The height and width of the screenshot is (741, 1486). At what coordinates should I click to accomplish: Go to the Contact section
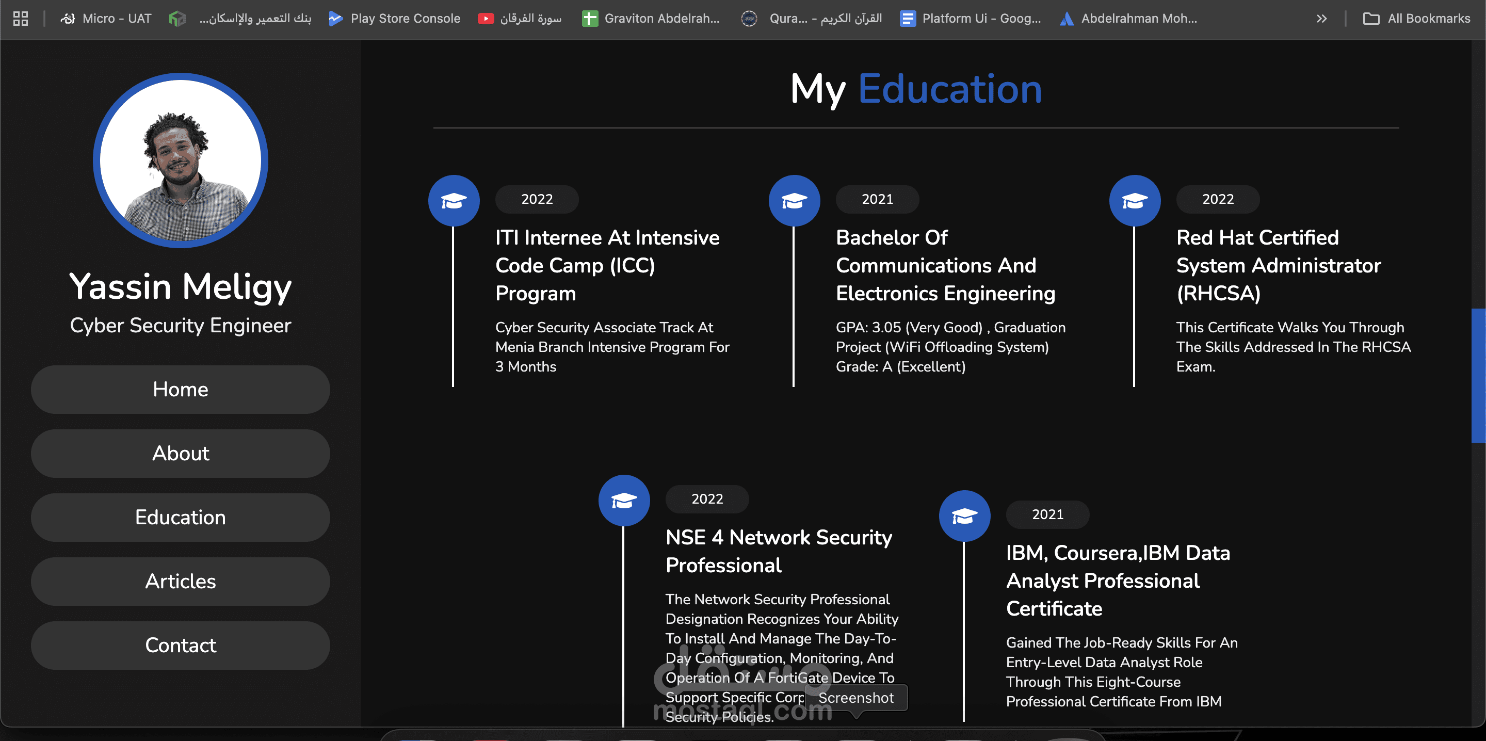click(181, 646)
